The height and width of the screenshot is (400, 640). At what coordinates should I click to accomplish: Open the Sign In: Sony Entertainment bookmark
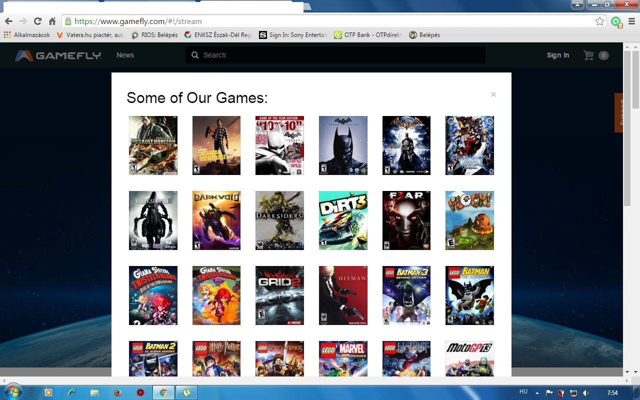coord(293,35)
